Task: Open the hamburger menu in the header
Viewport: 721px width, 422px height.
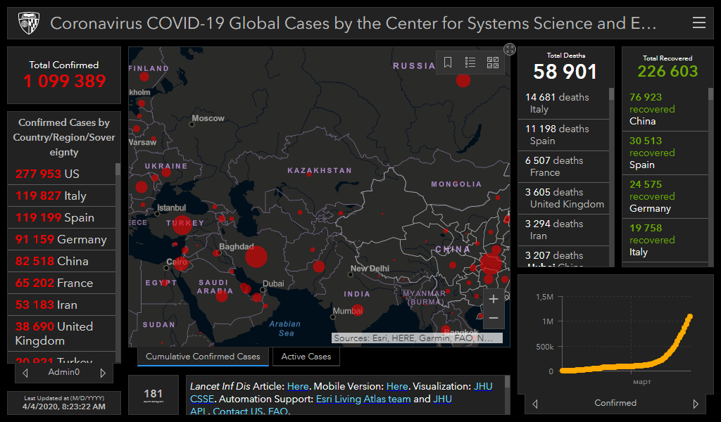Action: (x=698, y=23)
